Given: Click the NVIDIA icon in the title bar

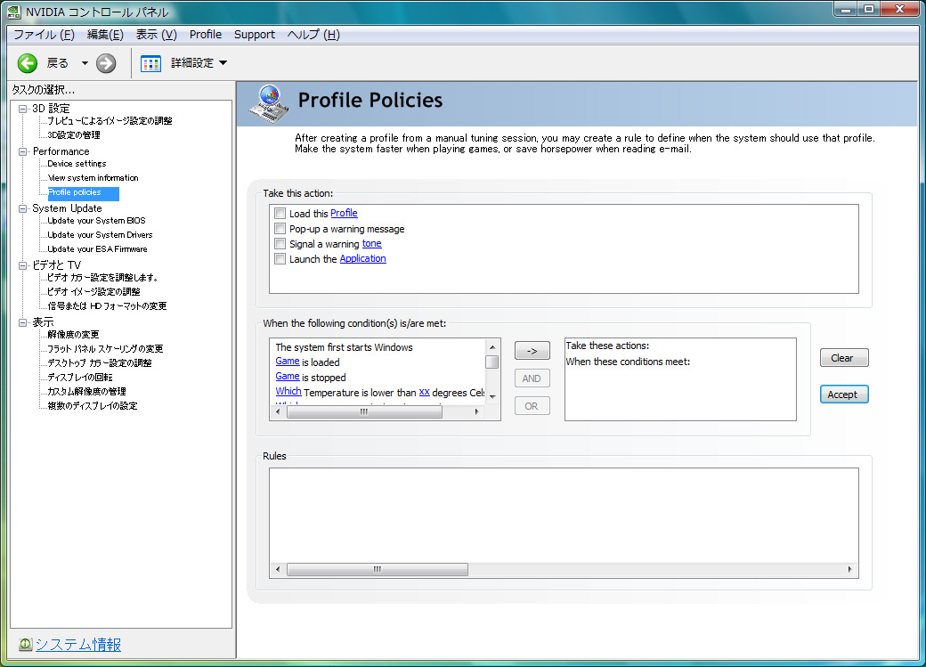Looking at the screenshot, I should 14,12.
